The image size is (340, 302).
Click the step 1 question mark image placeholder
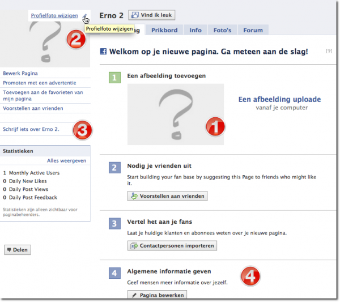[x=176, y=114]
